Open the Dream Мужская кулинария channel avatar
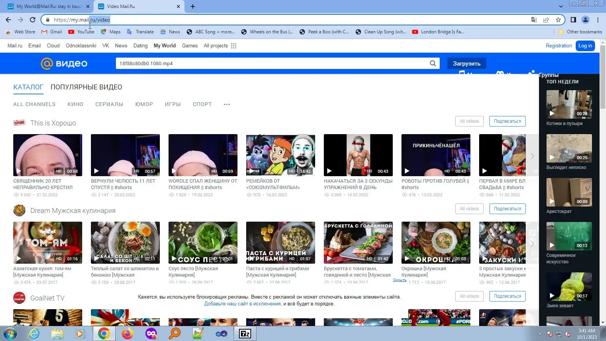This screenshot has height=341, width=606. tap(19, 210)
